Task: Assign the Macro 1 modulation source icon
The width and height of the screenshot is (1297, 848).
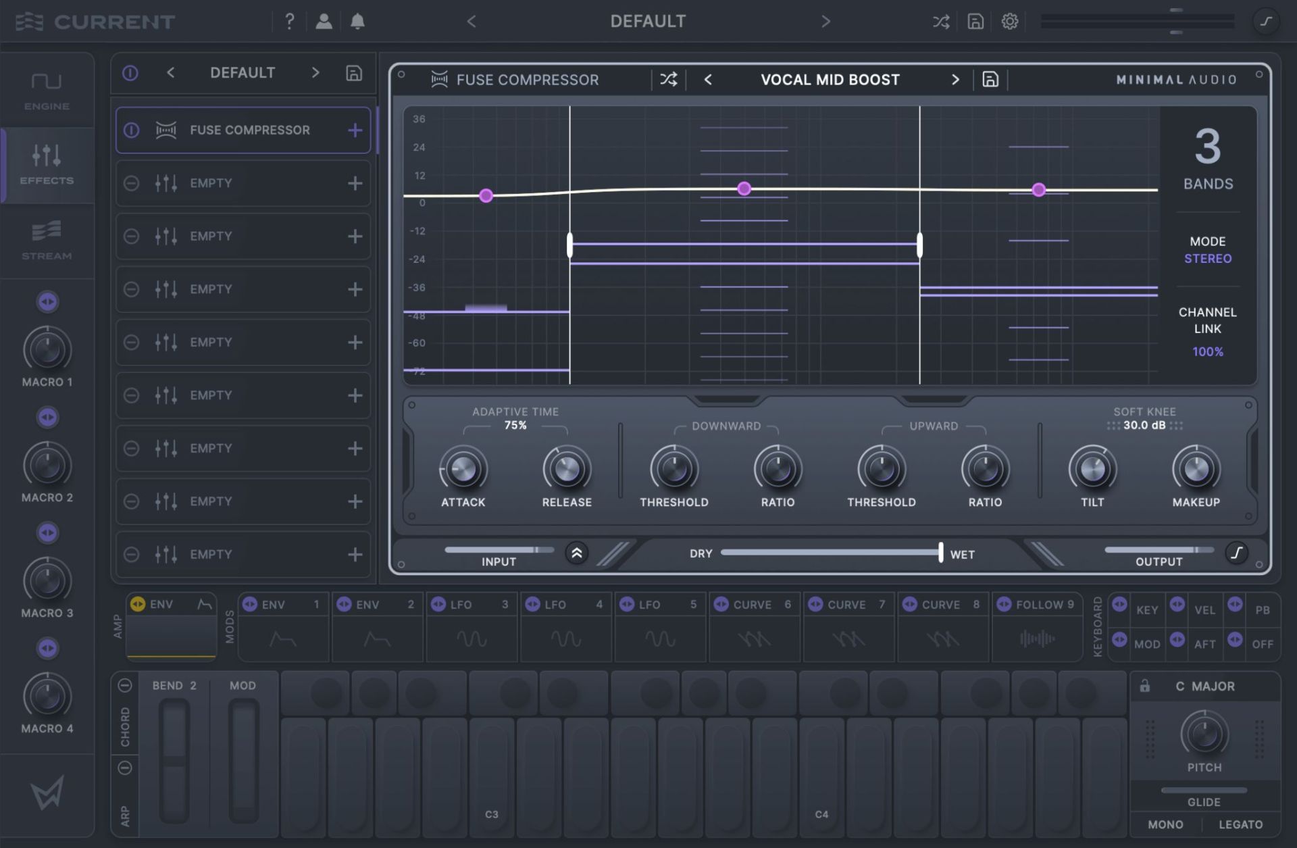Action: click(47, 301)
